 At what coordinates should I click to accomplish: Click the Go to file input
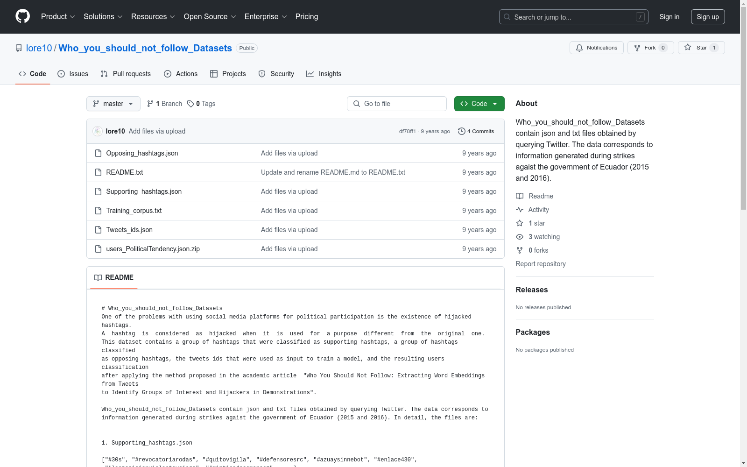397,104
